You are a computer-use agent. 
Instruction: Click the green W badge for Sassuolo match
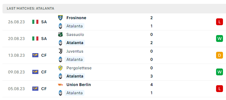click(219, 39)
